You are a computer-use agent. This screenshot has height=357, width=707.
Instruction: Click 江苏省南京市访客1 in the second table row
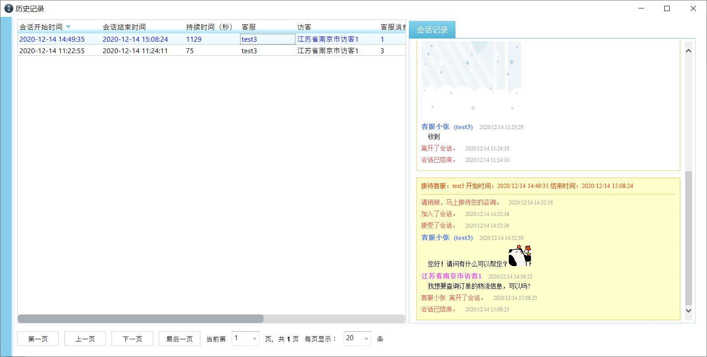328,51
